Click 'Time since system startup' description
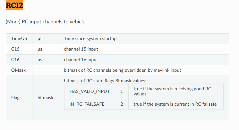239x130 pixels. click(90, 39)
